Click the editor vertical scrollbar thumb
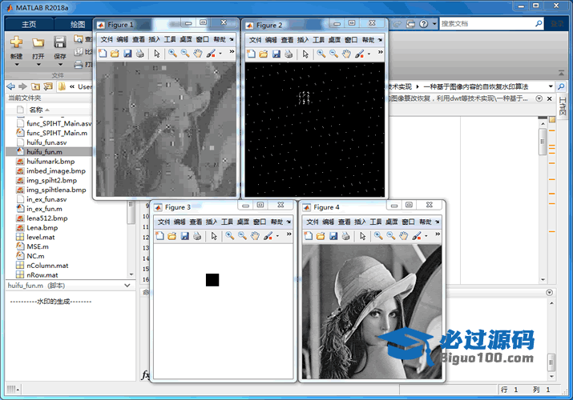 pyautogui.click(x=543, y=142)
